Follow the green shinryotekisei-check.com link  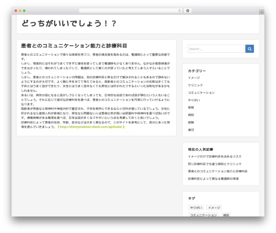pyautogui.click(x=91, y=127)
